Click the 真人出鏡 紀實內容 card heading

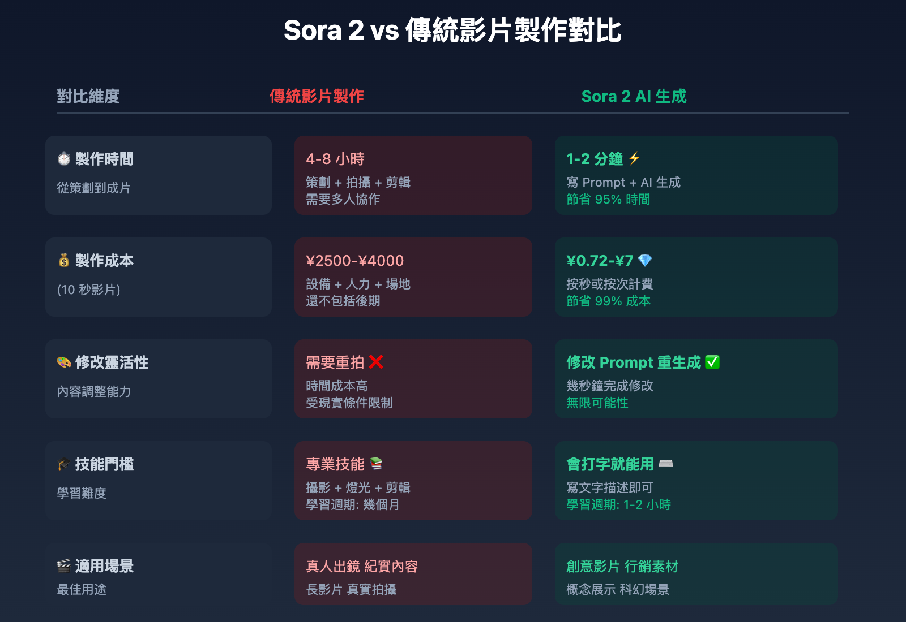coord(362,566)
